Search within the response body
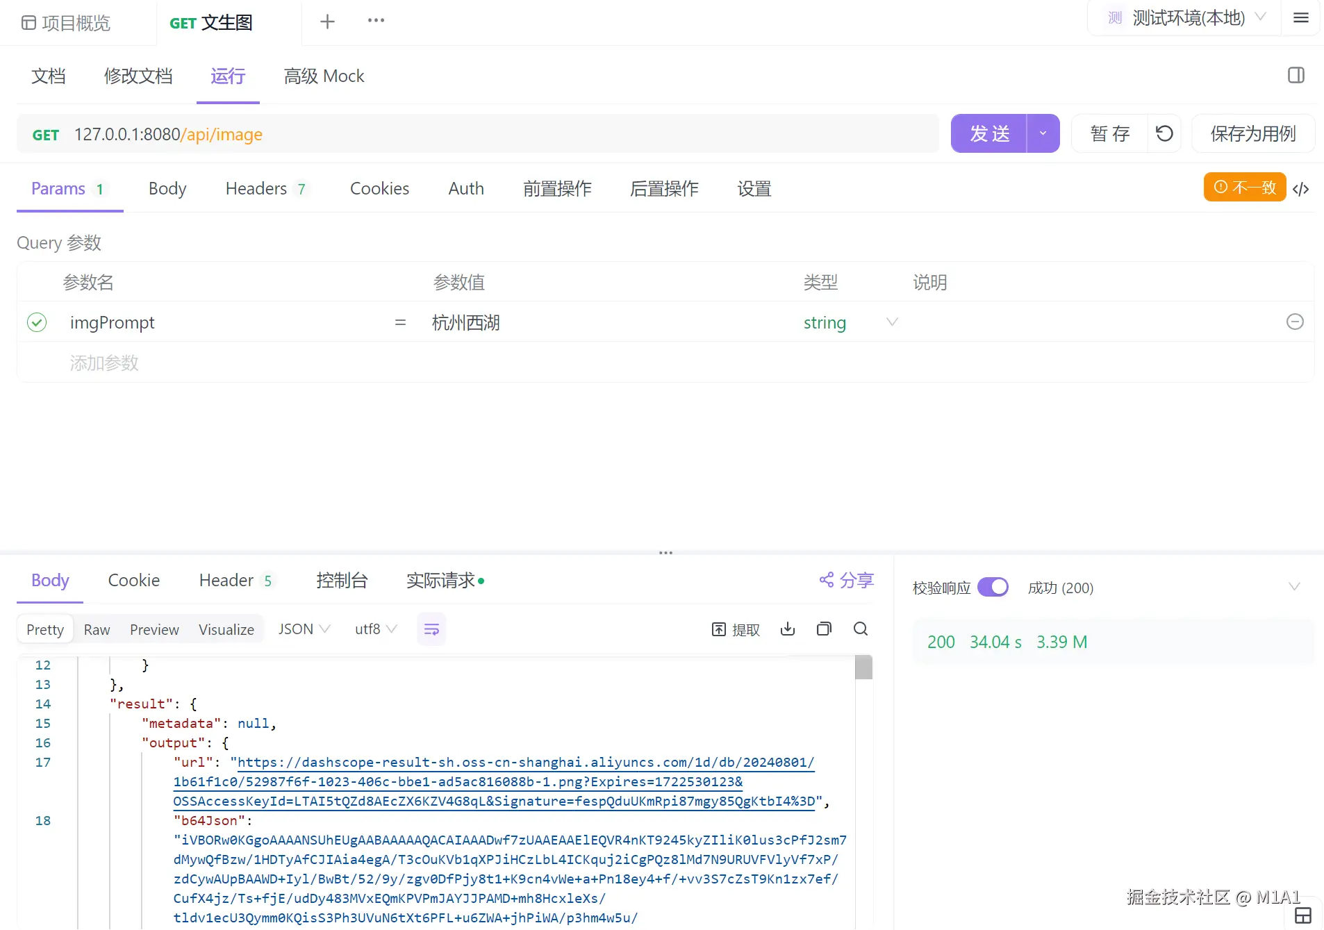Image resolution: width=1324 pixels, height=930 pixels. point(861,629)
